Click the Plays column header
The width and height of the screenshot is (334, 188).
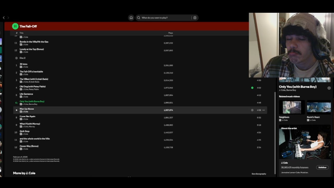(171, 33)
